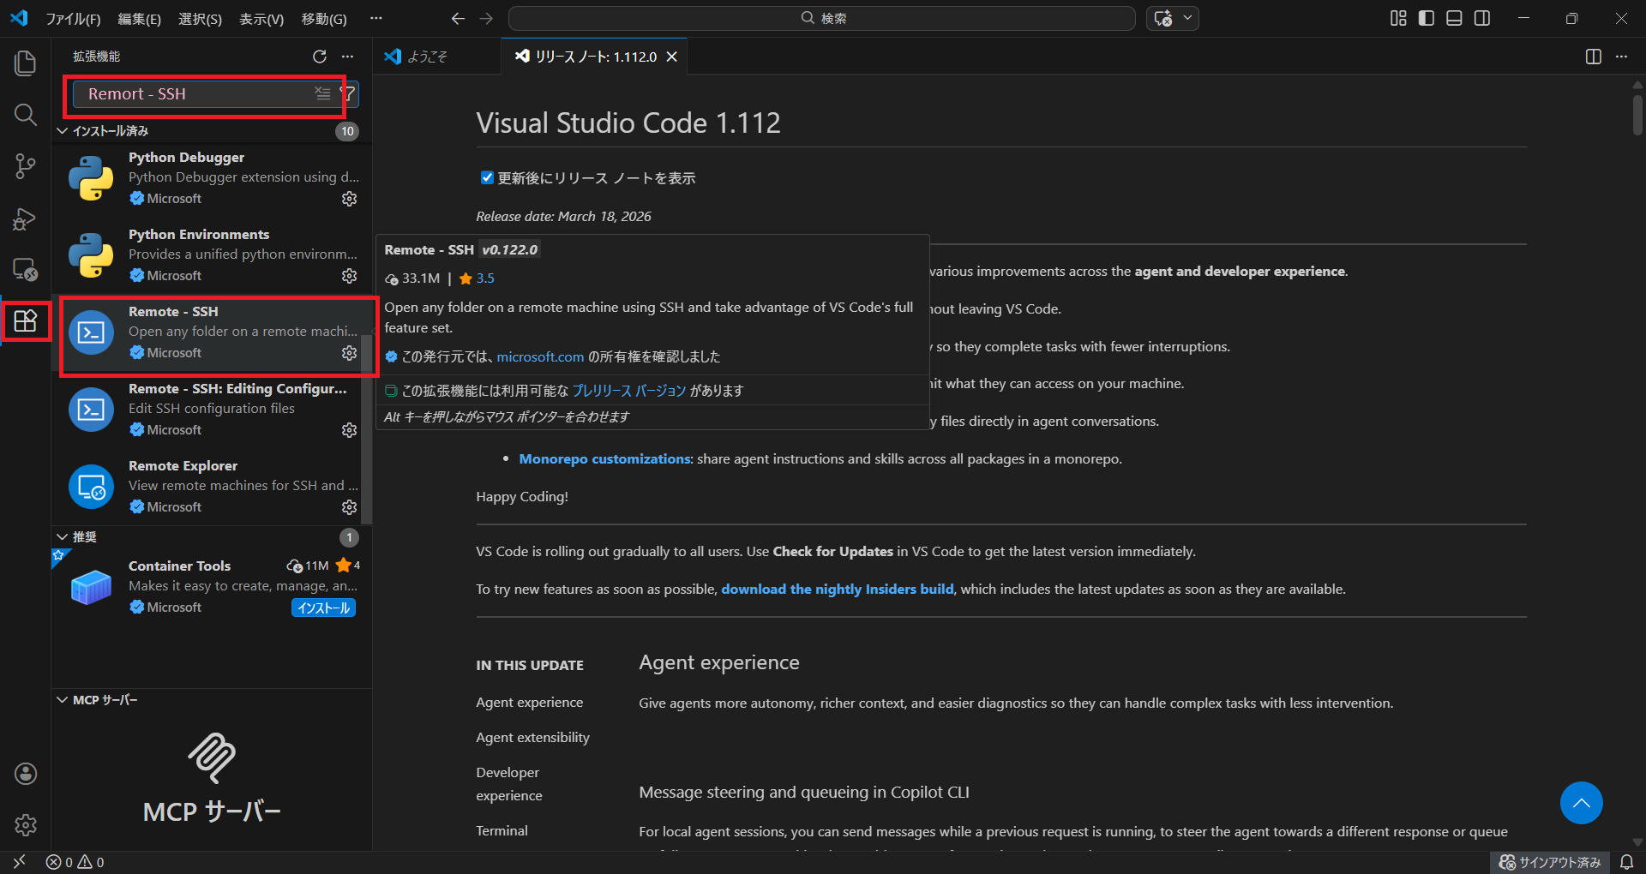This screenshot has height=874, width=1646.
Task: Open the Remote Explorer activity bar icon
Action: click(x=26, y=270)
